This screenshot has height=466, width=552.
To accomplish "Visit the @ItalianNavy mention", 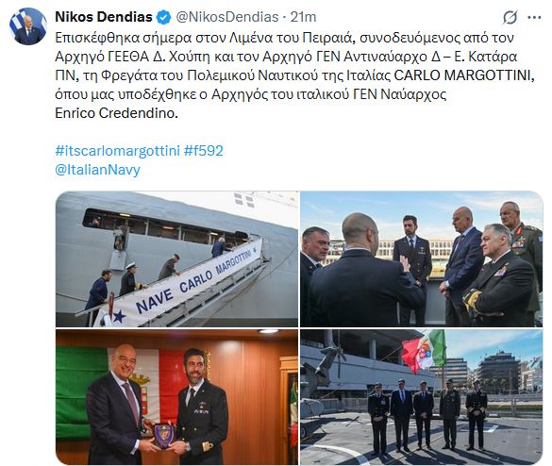I will (97, 170).
